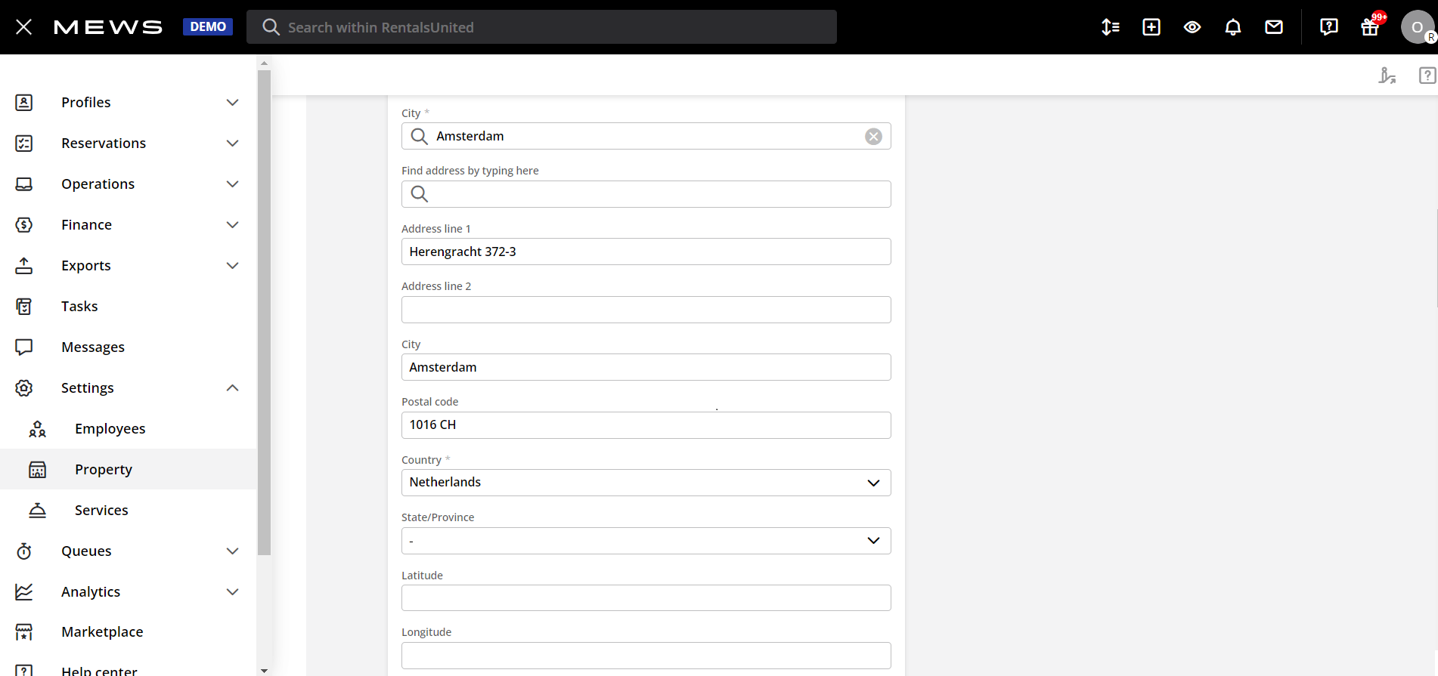Screen dimensions: 1438x676
Task: Click the search magnifier icon in top bar
Action: pyautogui.click(x=271, y=27)
